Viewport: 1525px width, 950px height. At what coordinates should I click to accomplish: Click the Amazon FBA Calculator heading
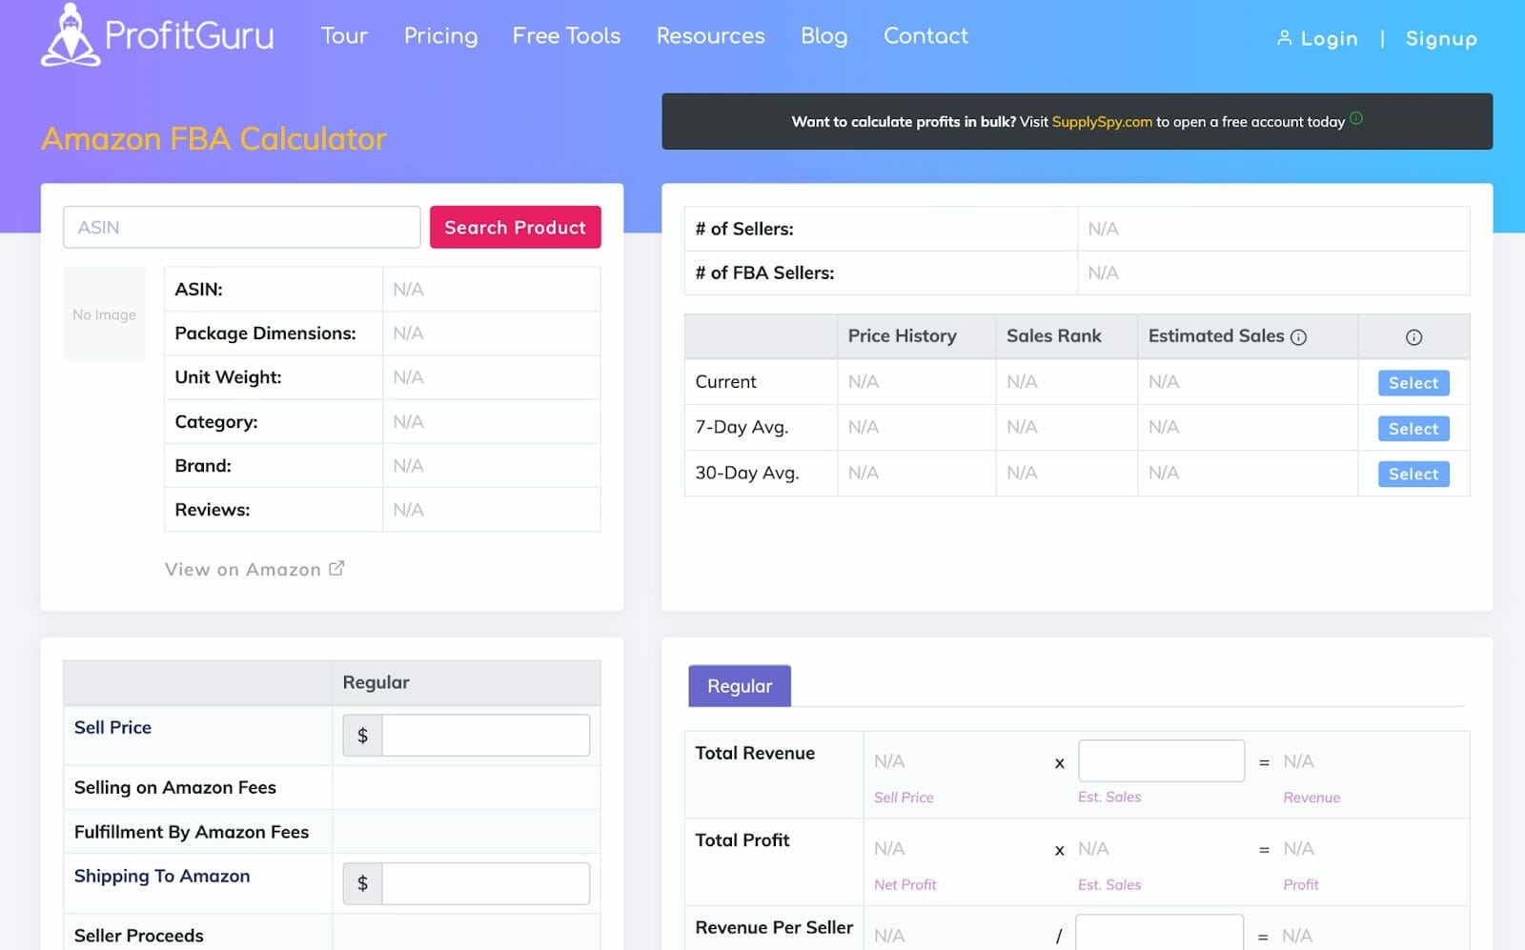click(x=213, y=139)
